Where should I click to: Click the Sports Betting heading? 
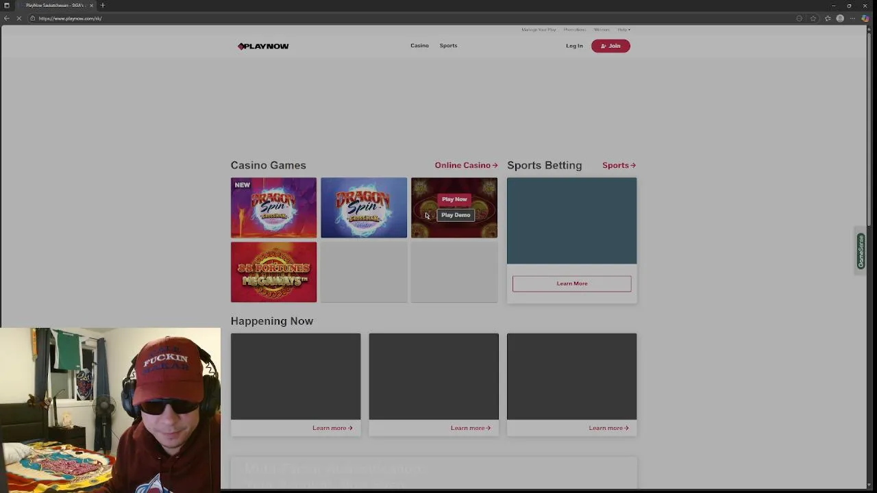[x=544, y=165]
